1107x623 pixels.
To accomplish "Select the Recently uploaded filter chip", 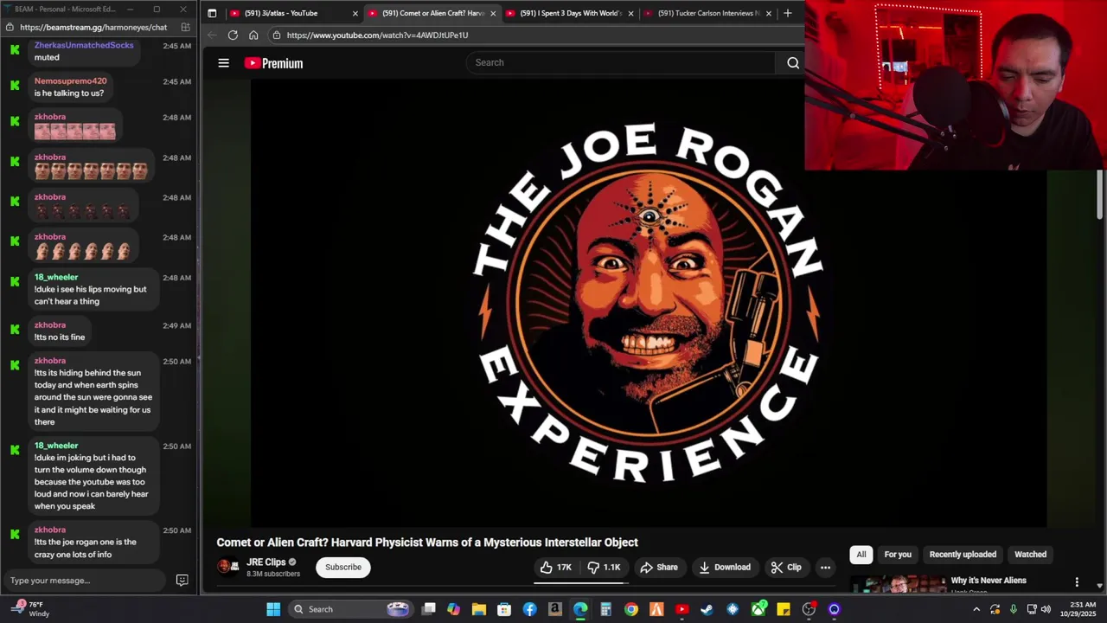I will click(x=963, y=555).
